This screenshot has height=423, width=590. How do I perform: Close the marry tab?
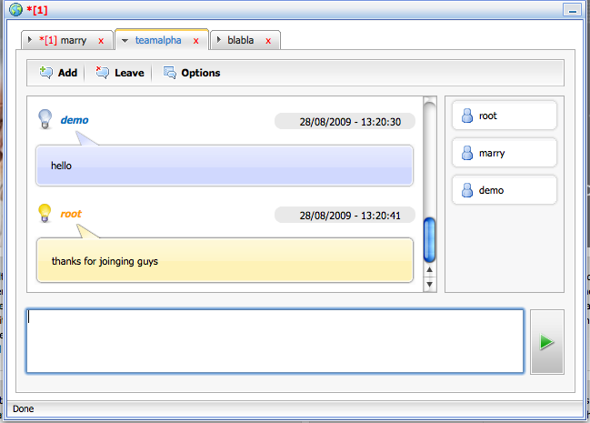(101, 41)
